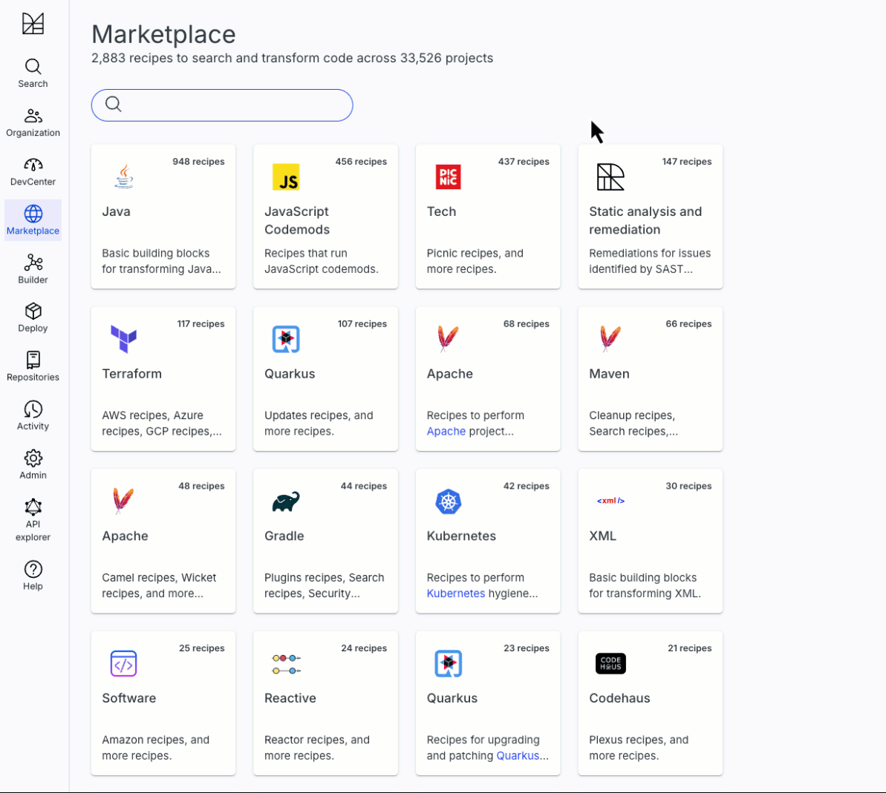The width and height of the screenshot is (886, 793).
Task: Click the Marketplace page heading
Action: [163, 34]
